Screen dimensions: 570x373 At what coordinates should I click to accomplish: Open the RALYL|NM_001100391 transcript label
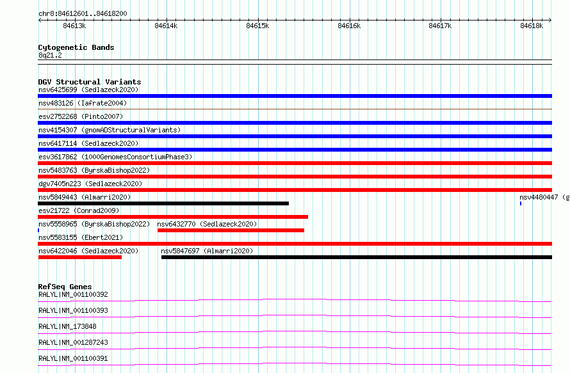coord(73,358)
